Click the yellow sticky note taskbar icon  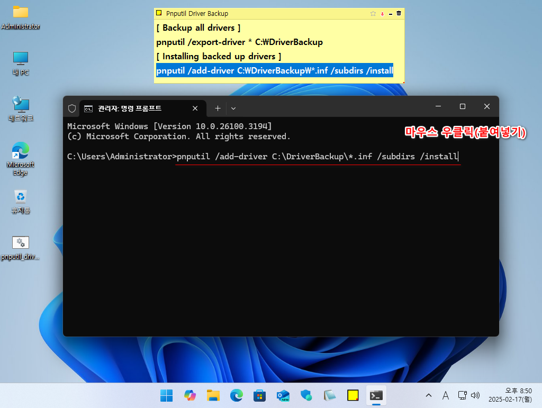pos(353,395)
